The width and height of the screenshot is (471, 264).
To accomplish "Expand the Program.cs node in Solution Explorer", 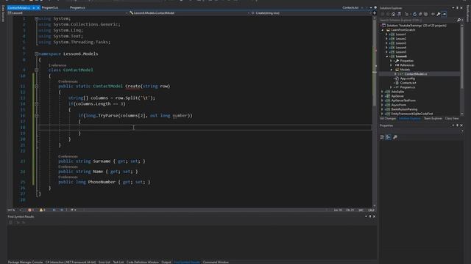I will click(392, 87).
